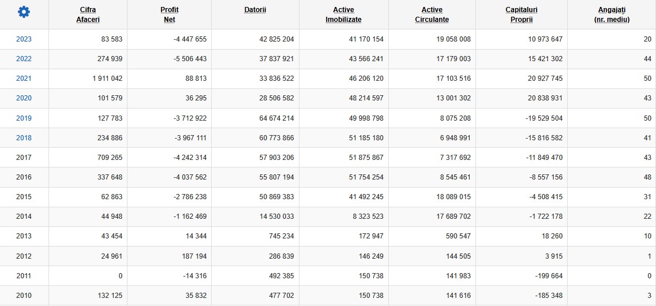Viewport: 656px width, 306px height.
Task: Click equity value -19 529 504
Action: point(544,118)
